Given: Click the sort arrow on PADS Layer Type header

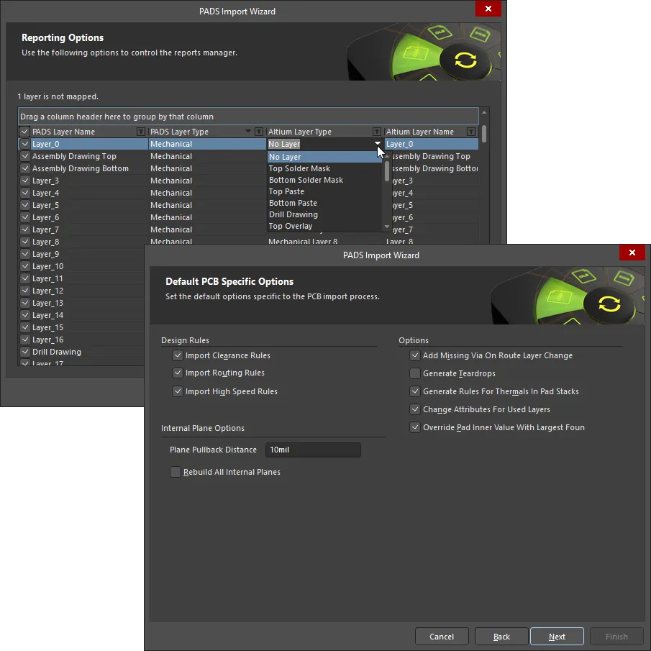Looking at the screenshot, I should tap(248, 132).
